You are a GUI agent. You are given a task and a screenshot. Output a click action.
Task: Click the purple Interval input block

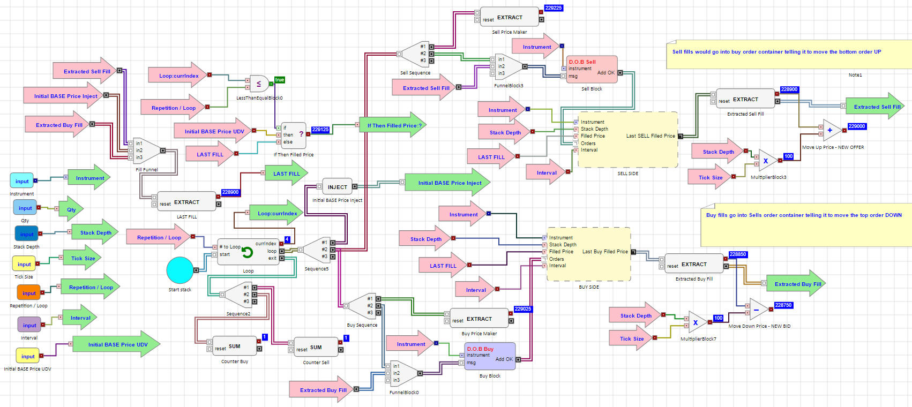(29, 325)
